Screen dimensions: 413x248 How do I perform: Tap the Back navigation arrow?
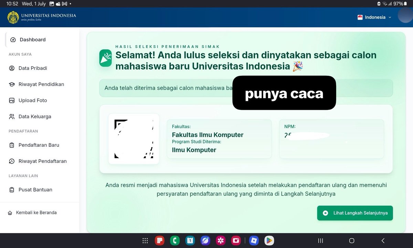point(383,241)
